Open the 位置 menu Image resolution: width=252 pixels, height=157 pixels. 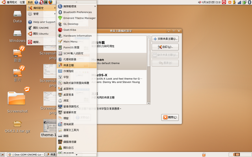pyautogui.click(x=22, y=2)
